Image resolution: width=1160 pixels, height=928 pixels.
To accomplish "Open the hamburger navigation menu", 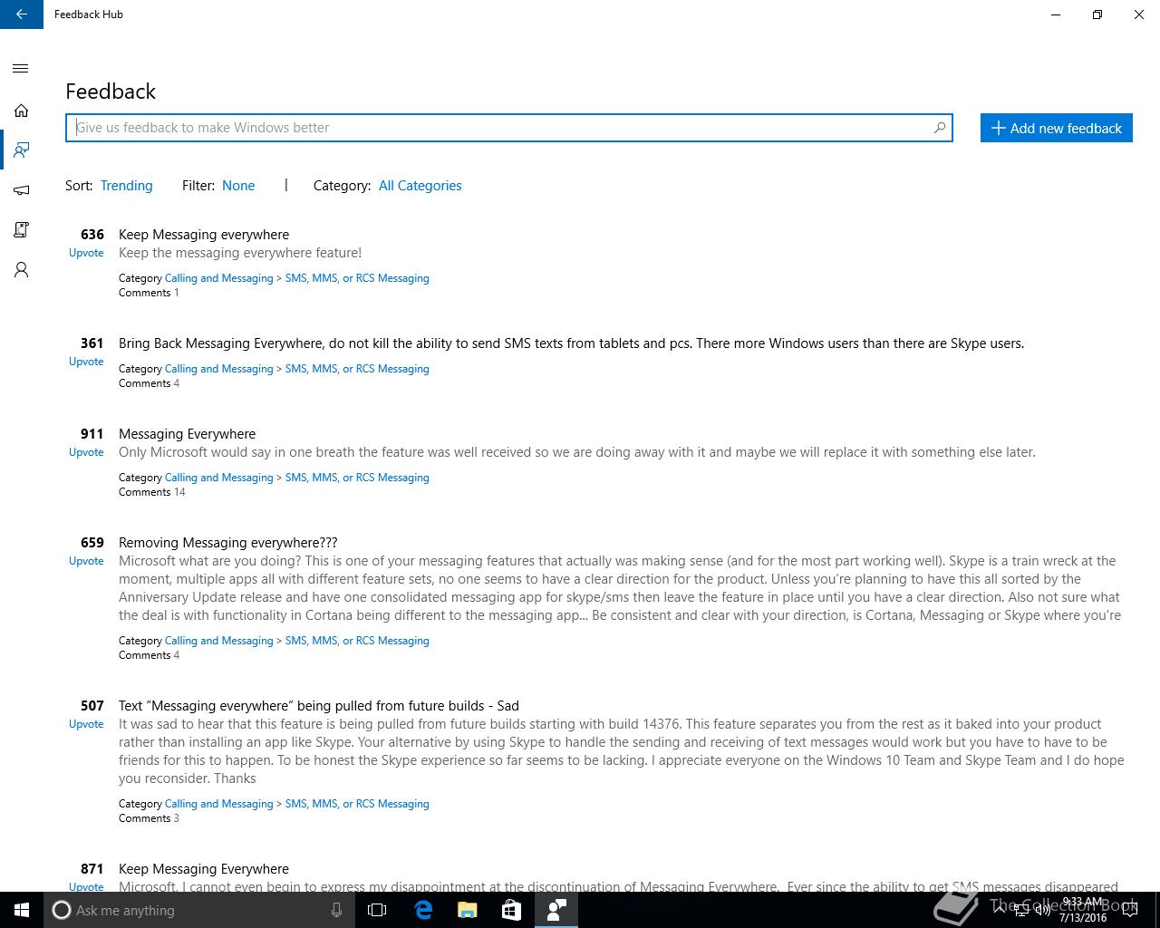I will point(21,68).
